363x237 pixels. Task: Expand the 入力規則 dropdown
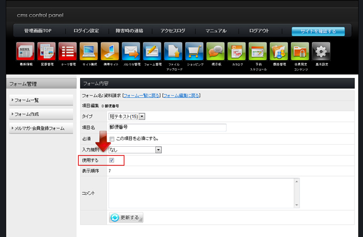click(x=135, y=149)
